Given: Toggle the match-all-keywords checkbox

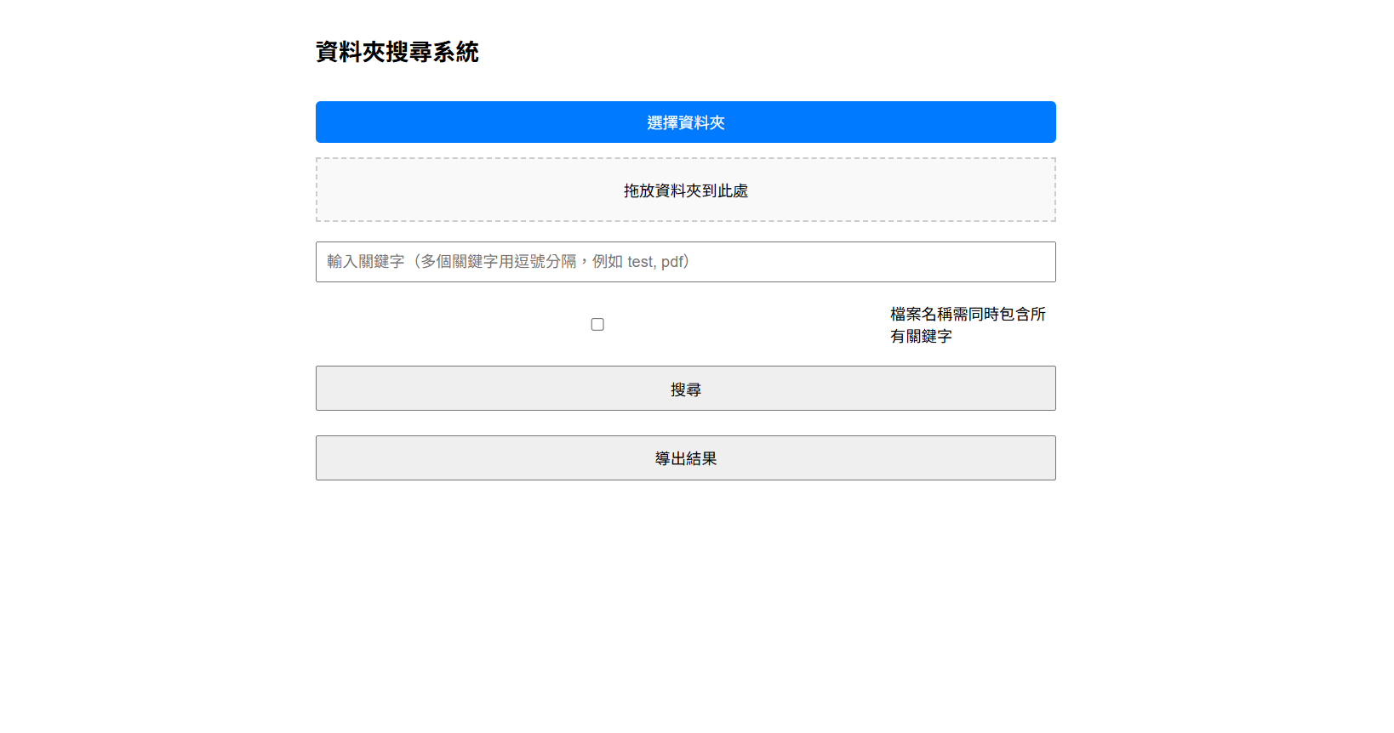Looking at the screenshot, I should (x=597, y=325).
